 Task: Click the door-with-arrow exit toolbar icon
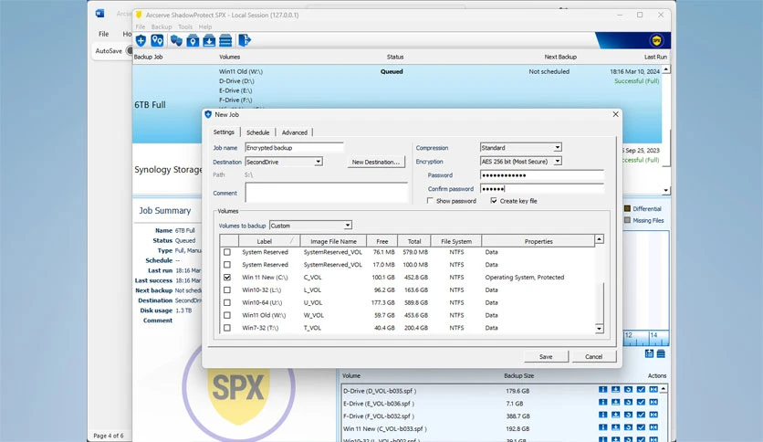point(245,40)
